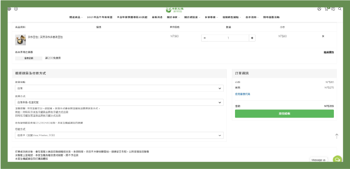The image size is (350, 169).
Task: Click the scroll-to-top arrow icon
Action: [337, 136]
